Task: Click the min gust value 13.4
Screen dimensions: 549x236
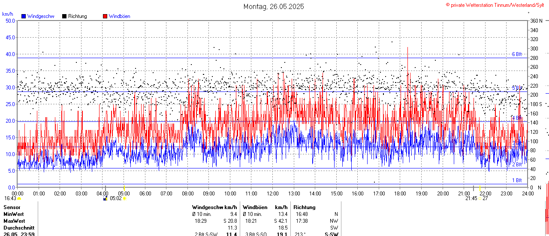Action: tap(283, 214)
